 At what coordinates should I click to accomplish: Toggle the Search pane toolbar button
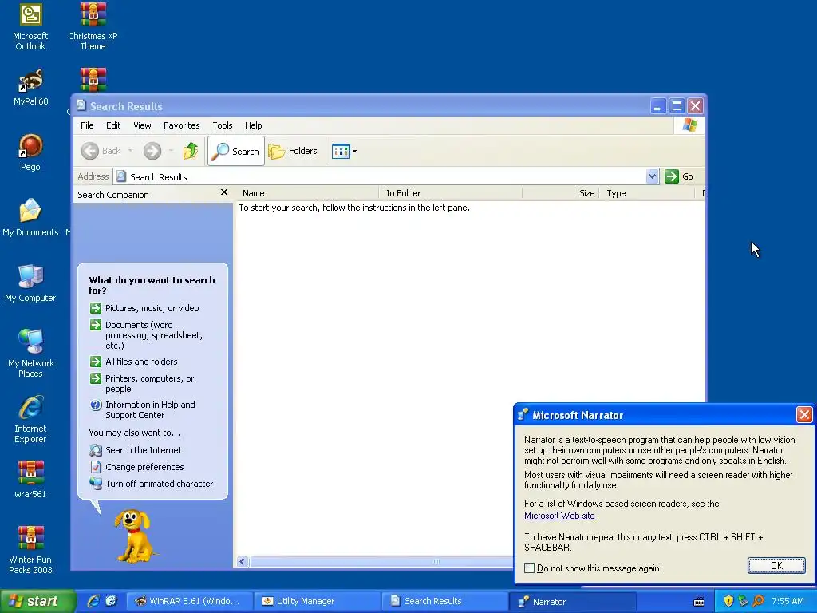[236, 151]
